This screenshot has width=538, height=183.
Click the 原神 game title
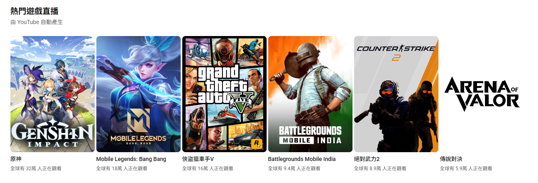[16, 159]
